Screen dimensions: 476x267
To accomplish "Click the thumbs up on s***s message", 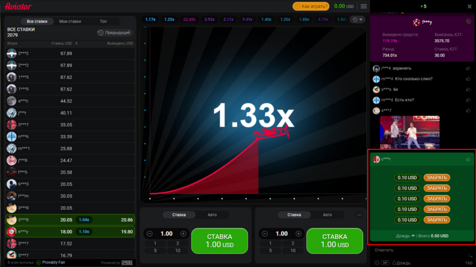I will (468, 89).
